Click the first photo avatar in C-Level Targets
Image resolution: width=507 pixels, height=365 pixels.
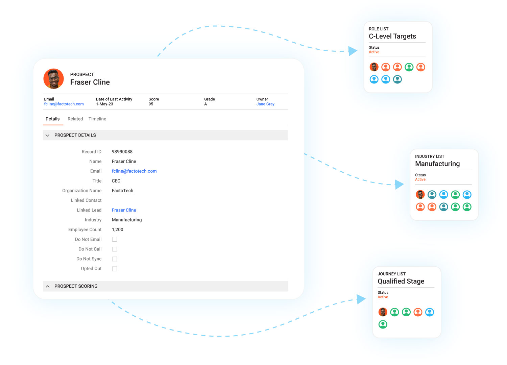click(x=374, y=67)
